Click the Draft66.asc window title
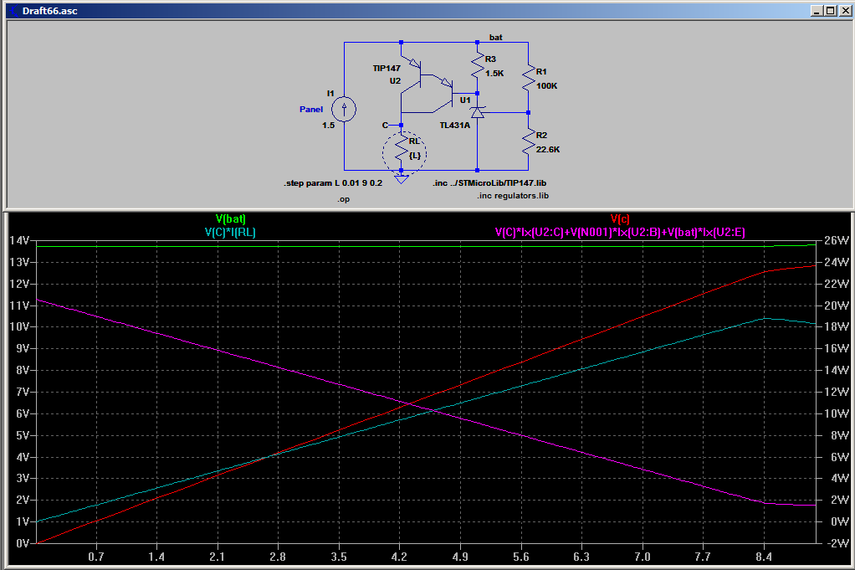The height and width of the screenshot is (570, 855). (49, 11)
